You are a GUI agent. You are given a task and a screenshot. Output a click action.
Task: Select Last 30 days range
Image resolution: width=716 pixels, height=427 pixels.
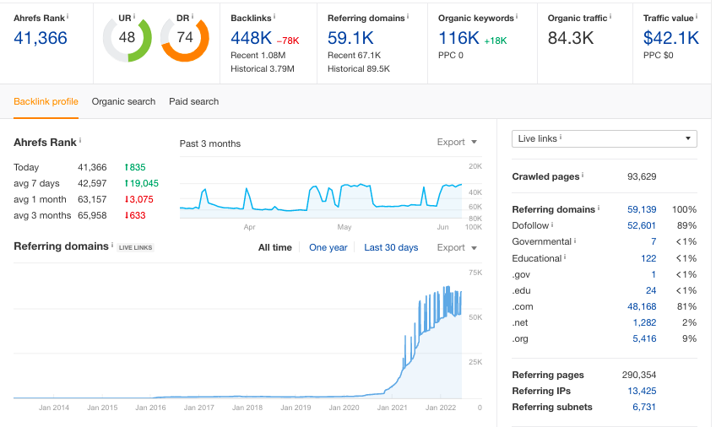click(x=391, y=247)
